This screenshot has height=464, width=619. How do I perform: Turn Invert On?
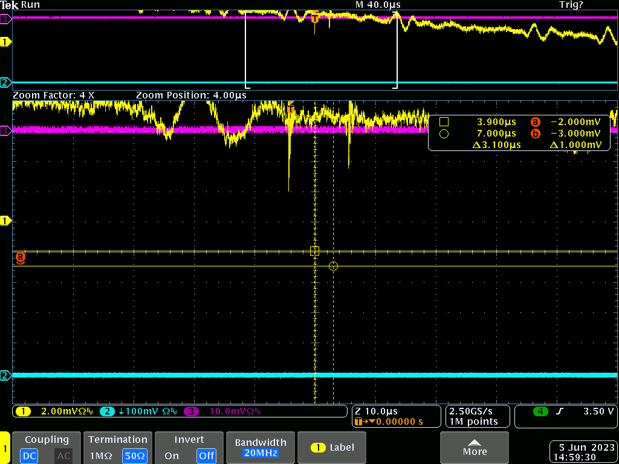(x=172, y=456)
